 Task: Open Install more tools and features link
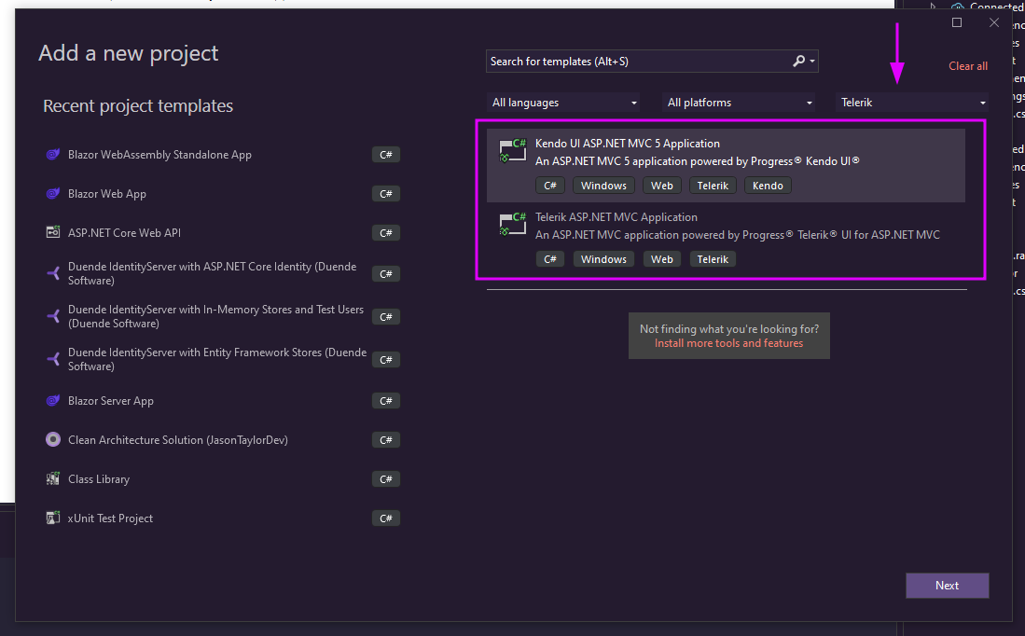click(x=728, y=343)
